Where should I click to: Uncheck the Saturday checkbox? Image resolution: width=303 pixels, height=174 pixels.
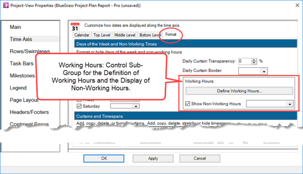pos(79,106)
